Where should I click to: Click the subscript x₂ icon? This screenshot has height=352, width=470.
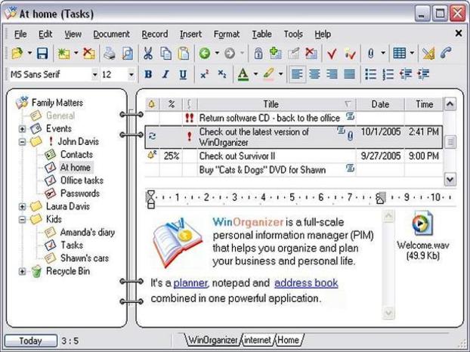point(222,74)
